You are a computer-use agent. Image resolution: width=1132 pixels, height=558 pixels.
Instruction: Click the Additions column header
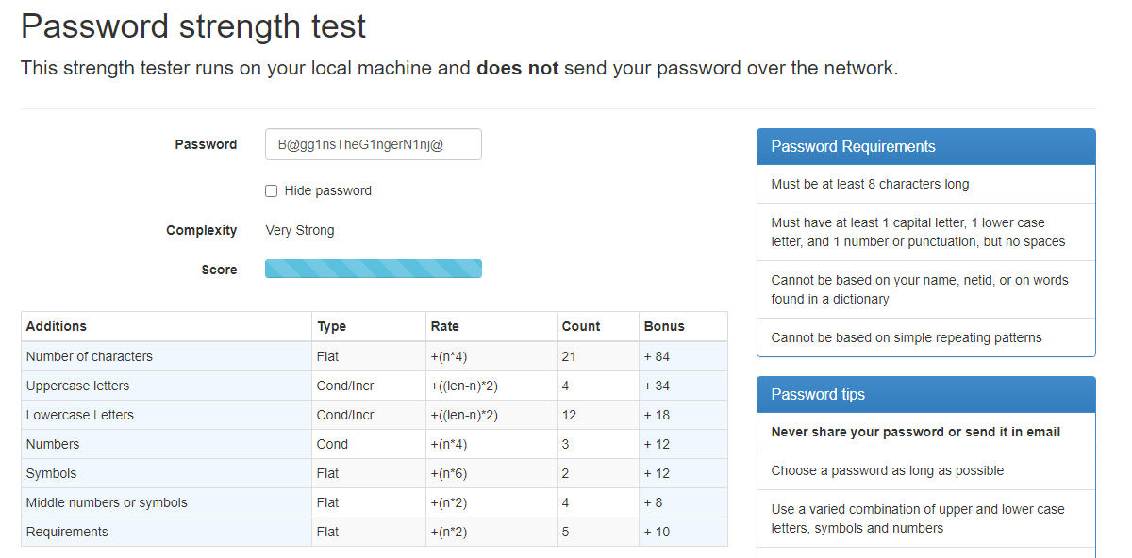click(57, 326)
